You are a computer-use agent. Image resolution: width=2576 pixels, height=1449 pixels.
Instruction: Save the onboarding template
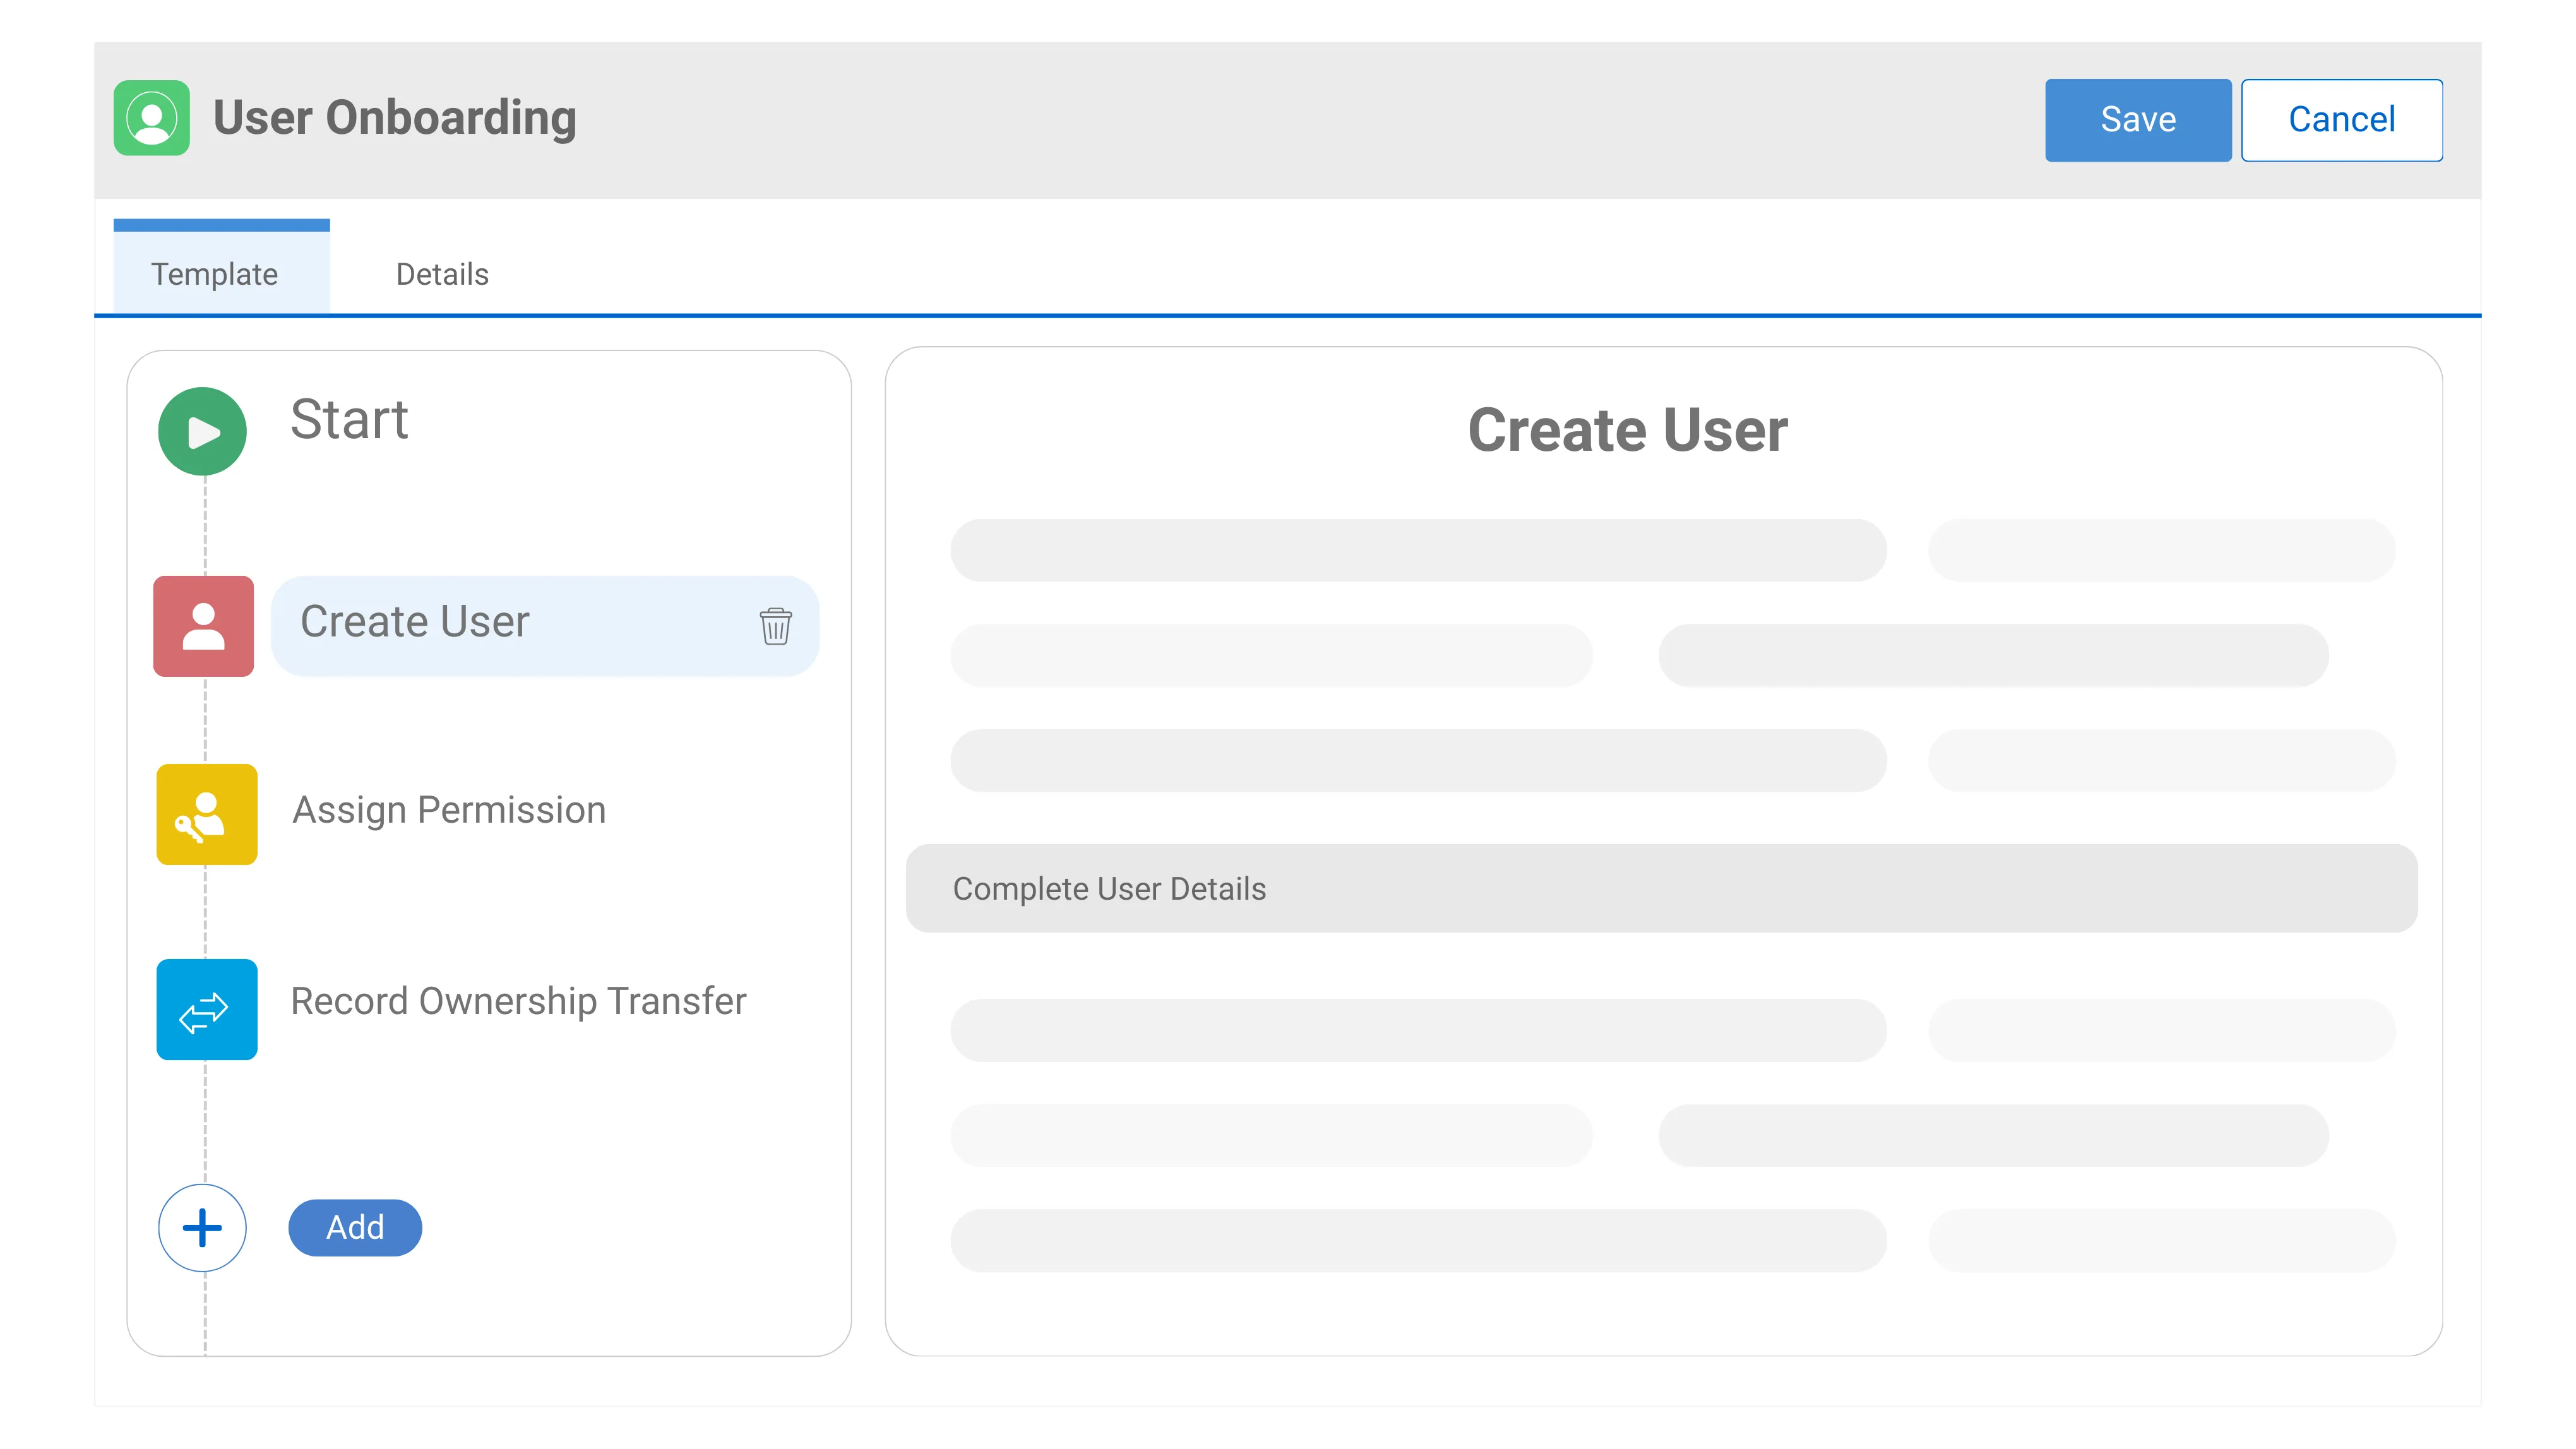point(2137,120)
